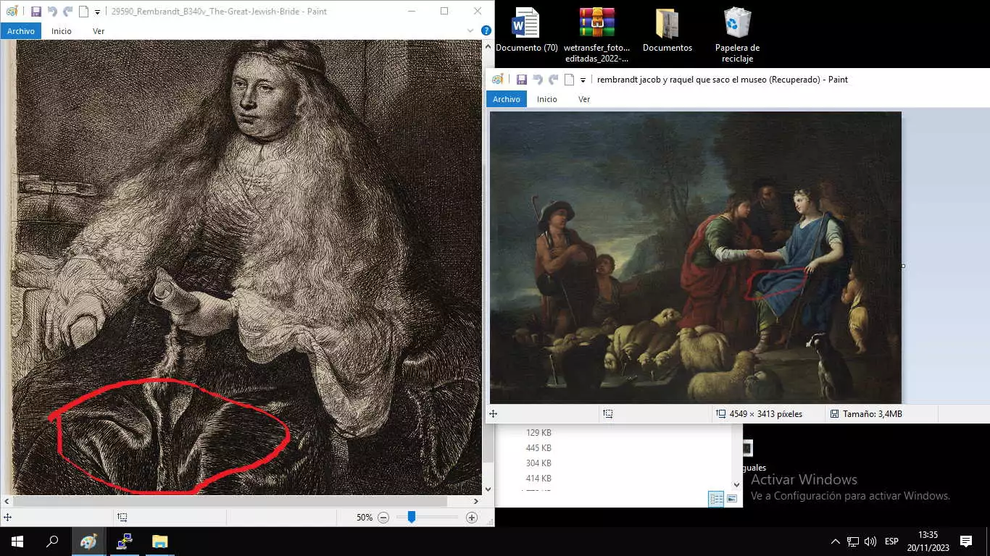Click the zoom slider handle in left Paint
990x556 pixels.
point(411,517)
